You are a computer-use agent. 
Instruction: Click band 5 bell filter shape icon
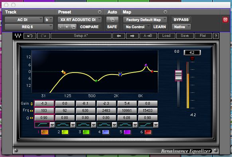pos(125,125)
